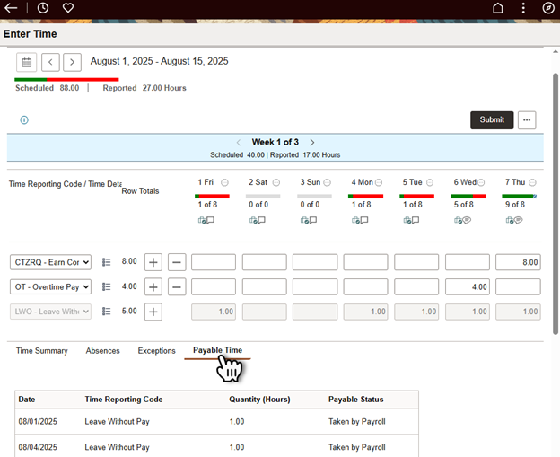Image resolution: width=560 pixels, height=457 pixels.
Task: Click the 6 Wed hours progress bar
Action: (x=468, y=196)
